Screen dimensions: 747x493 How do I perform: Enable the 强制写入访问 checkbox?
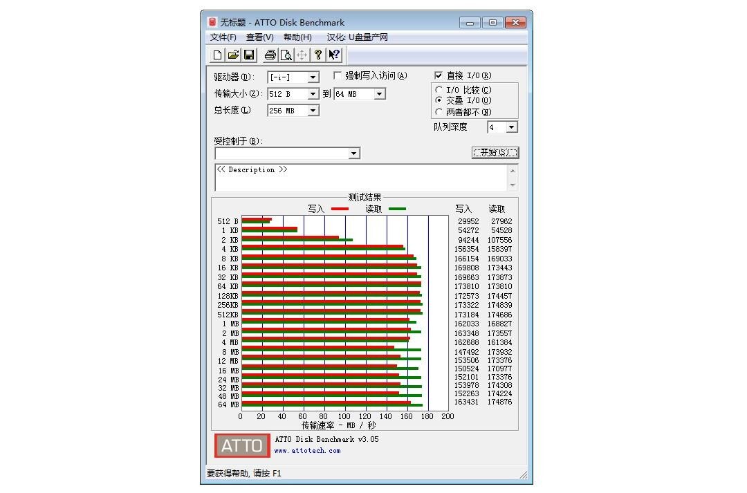[338, 75]
